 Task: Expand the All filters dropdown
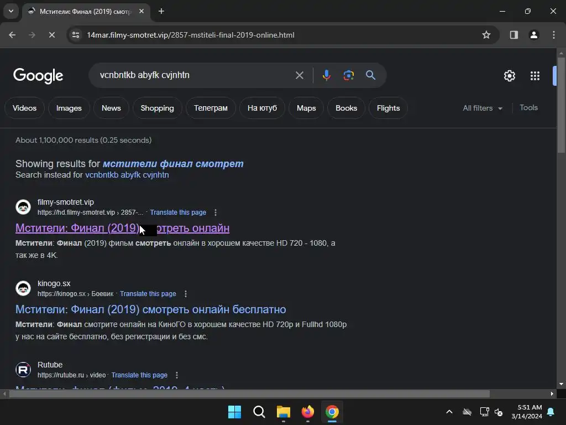coord(483,108)
